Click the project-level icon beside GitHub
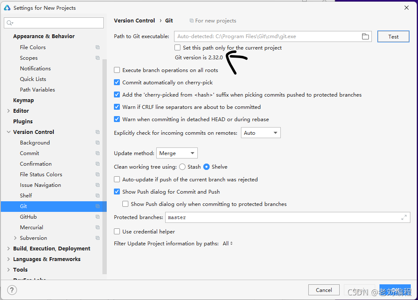The width and height of the screenshot is (418, 300). point(97,217)
